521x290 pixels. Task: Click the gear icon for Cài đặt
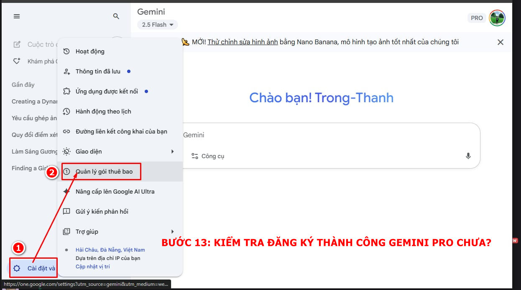pos(17,268)
